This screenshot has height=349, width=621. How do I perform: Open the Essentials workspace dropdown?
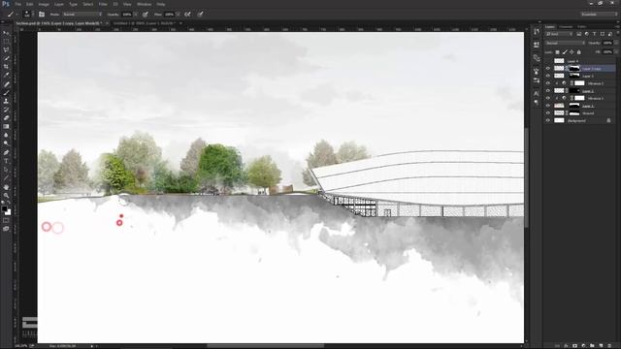pos(599,15)
